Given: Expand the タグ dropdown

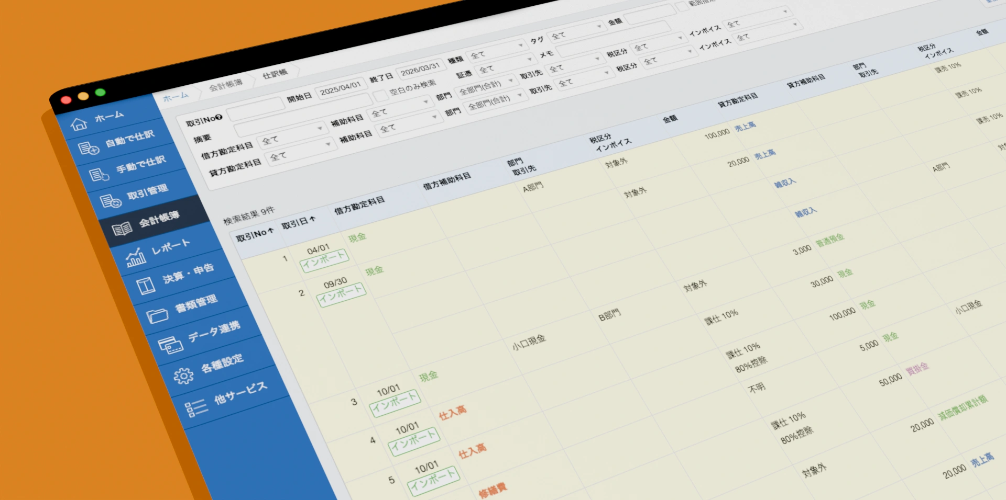Looking at the screenshot, I should [x=576, y=31].
